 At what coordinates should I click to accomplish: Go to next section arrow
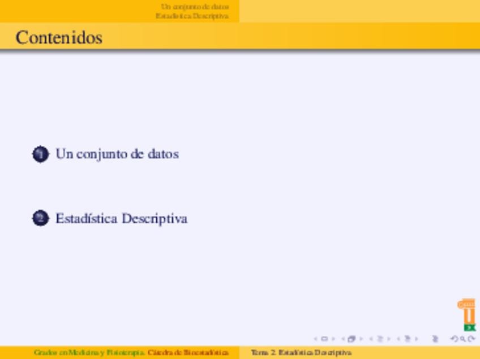pyautogui.click(x=417, y=339)
